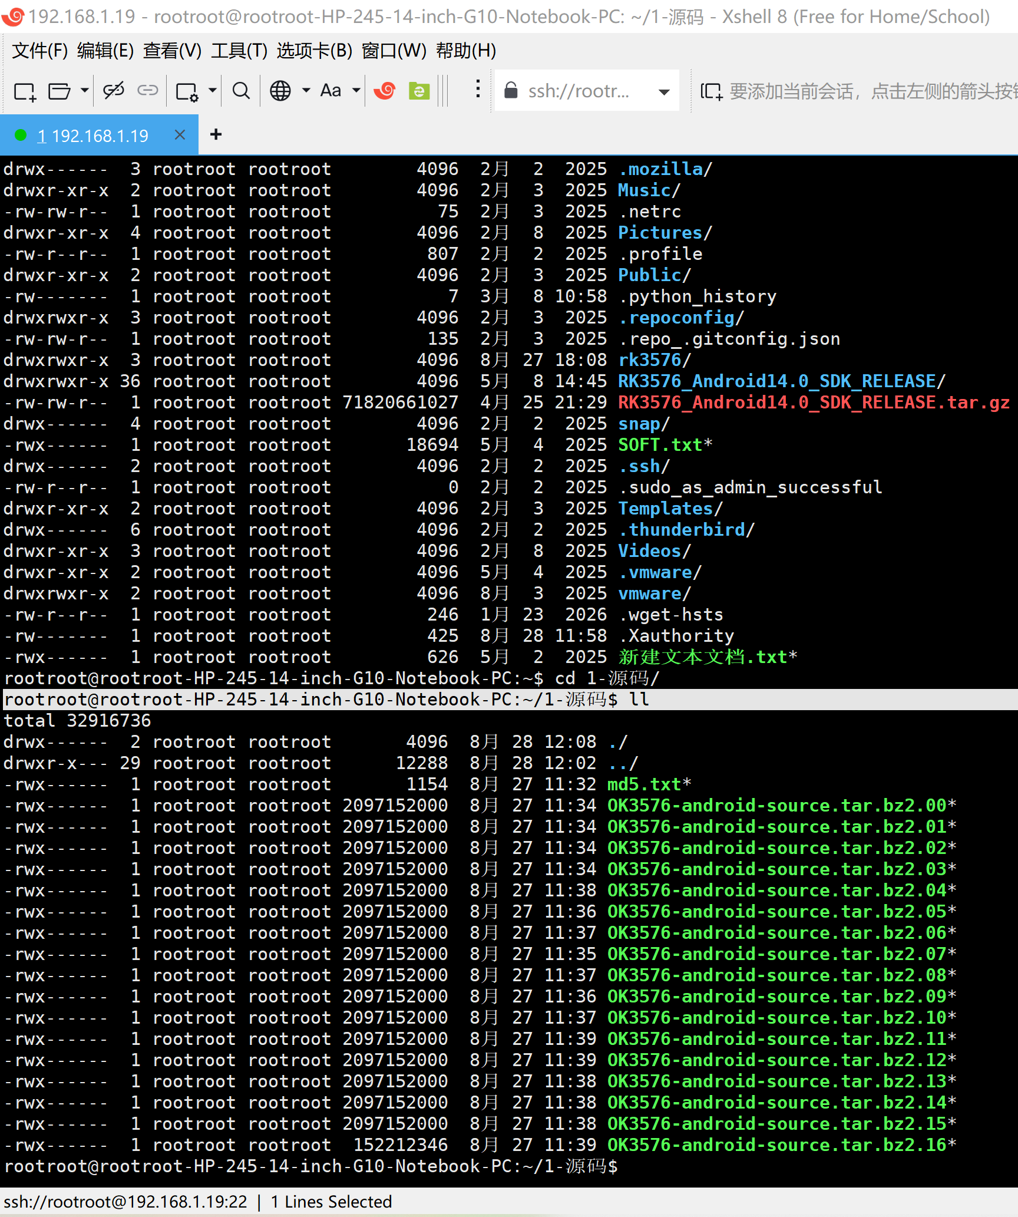Click the 'cd 1-源码/' command text

607,678
